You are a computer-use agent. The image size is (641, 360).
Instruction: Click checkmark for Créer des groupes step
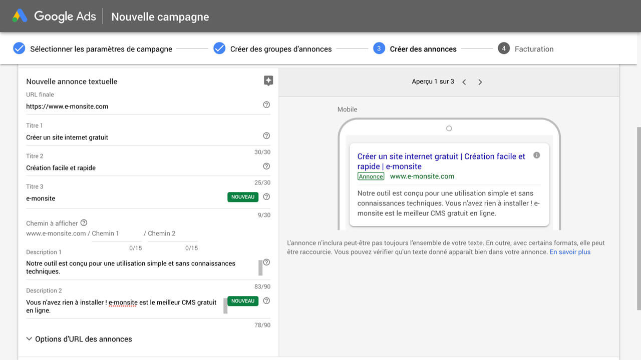[219, 48]
